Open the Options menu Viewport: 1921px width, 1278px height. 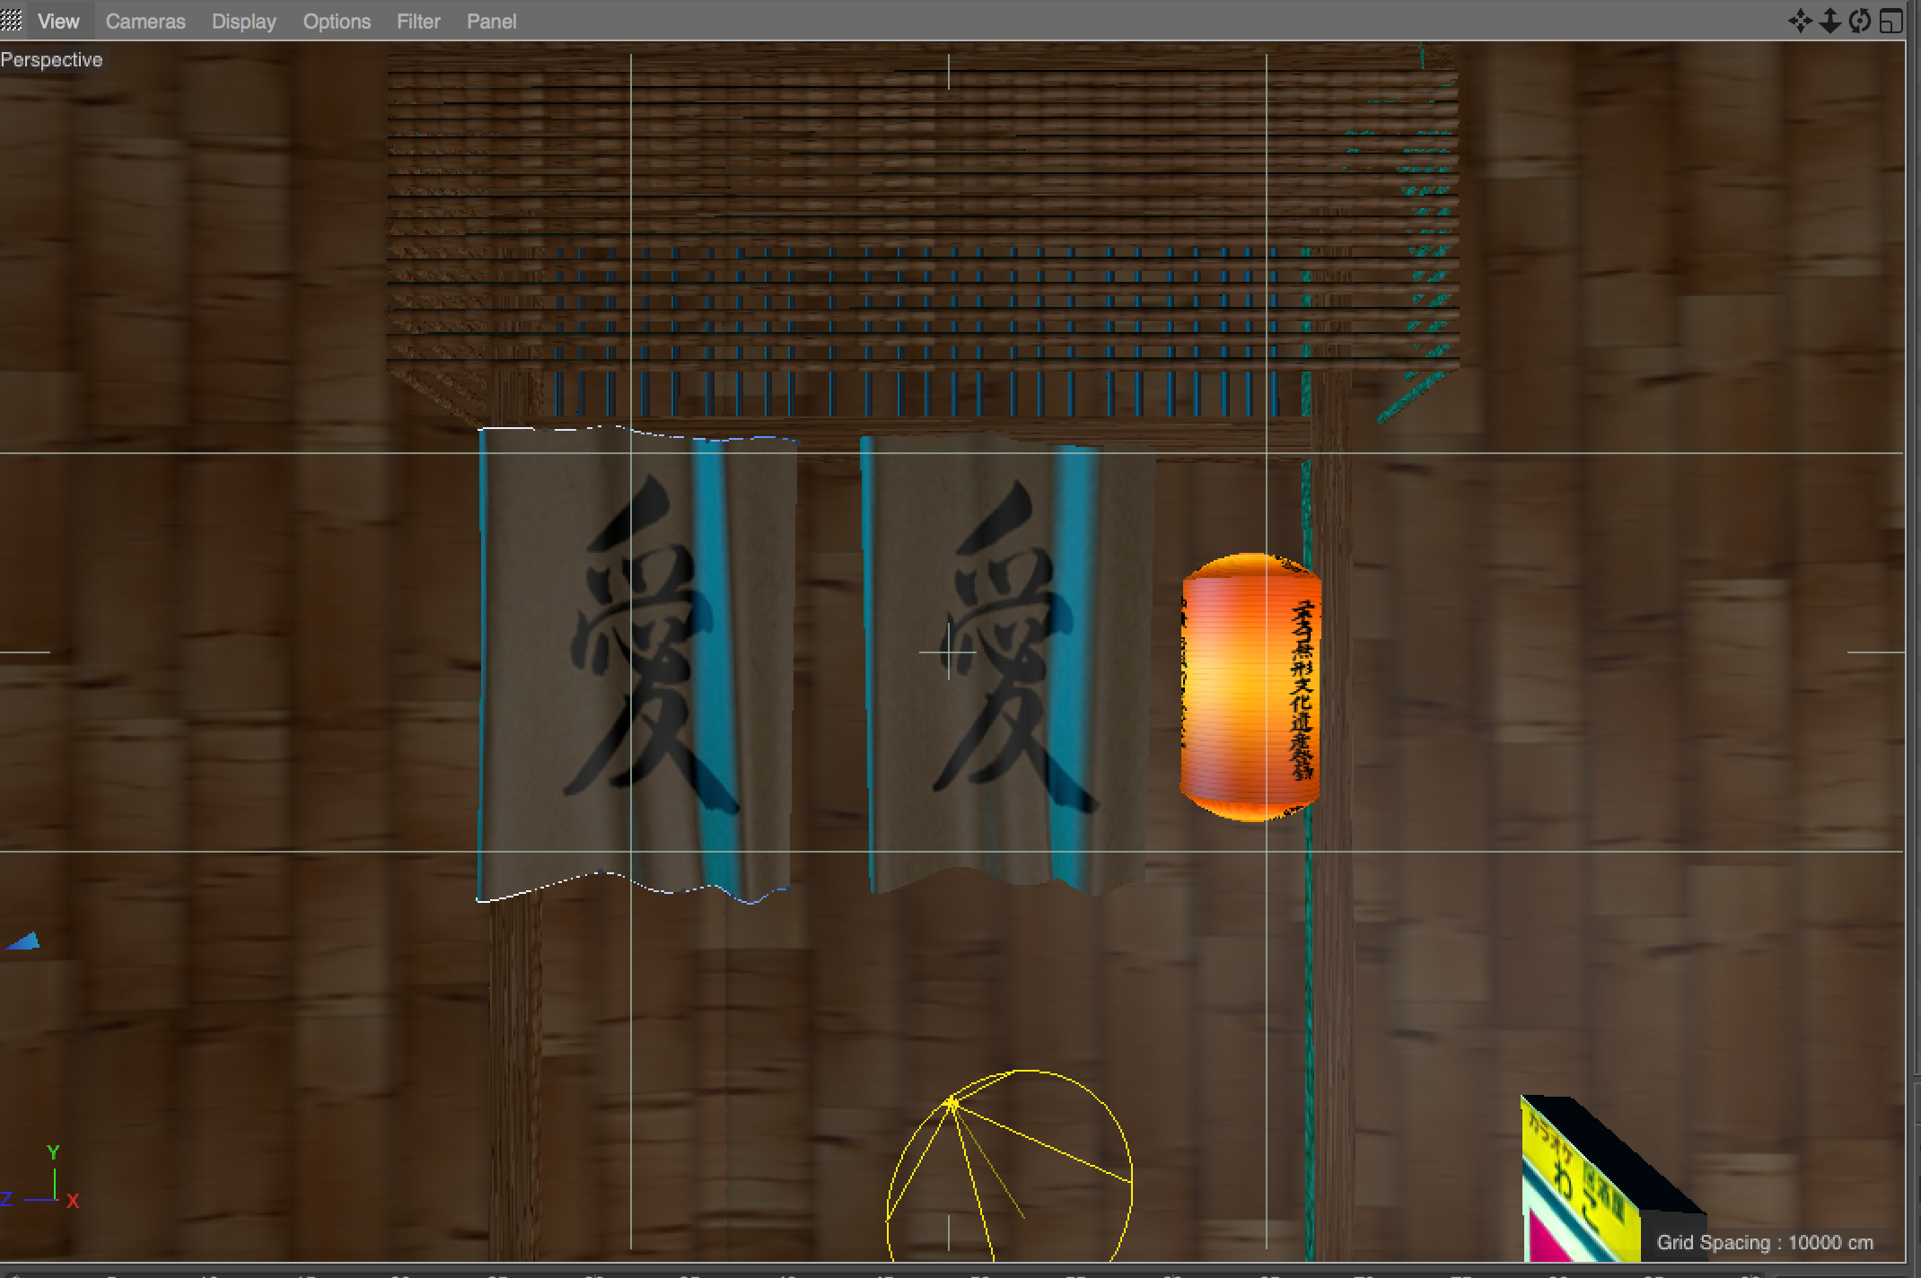(337, 21)
